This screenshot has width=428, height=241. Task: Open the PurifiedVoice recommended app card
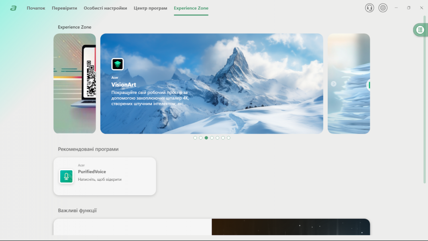pos(104,176)
